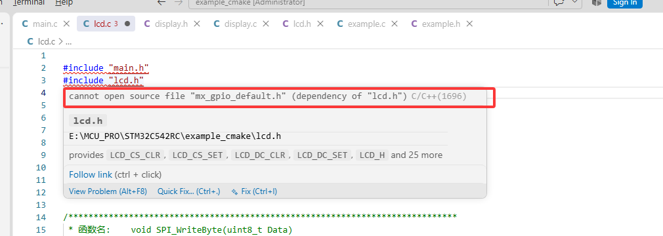The height and width of the screenshot is (236, 663).
Task: Click the C file icon in lcd.c breadcrumb
Action: pos(30,41)
